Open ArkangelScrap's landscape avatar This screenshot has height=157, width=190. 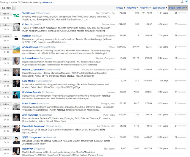coord(16,49)
